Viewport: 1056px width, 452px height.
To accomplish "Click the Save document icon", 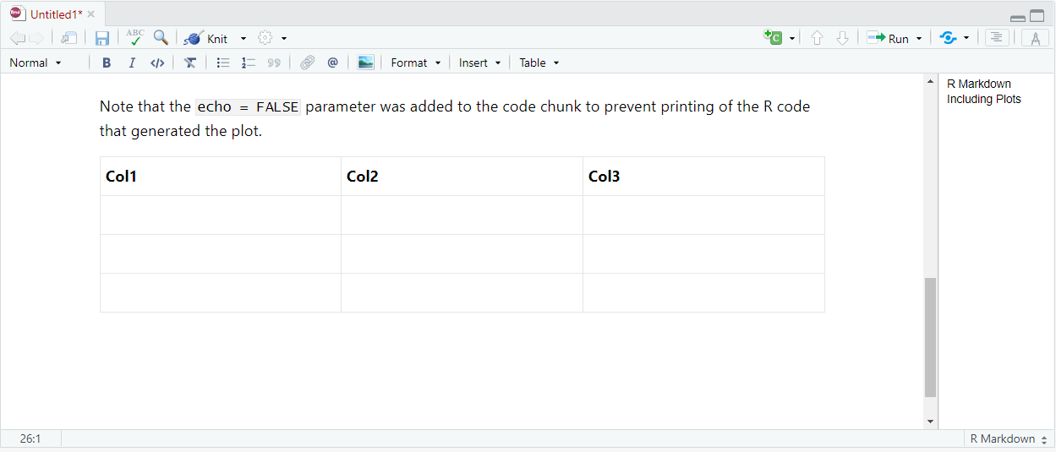I will pos(102,38).
